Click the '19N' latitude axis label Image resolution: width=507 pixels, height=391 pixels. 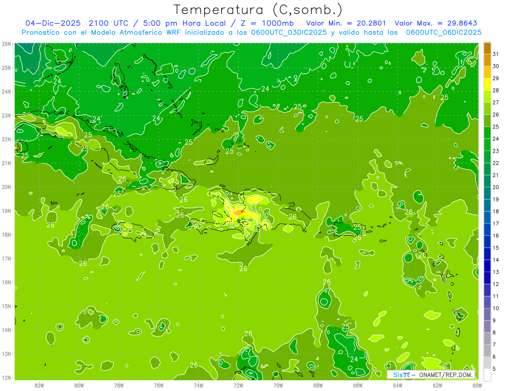(x=6, y=211)
